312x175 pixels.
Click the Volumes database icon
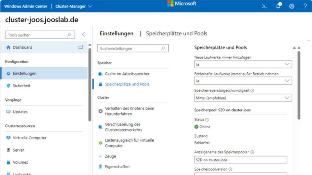[x=8, y=162]
